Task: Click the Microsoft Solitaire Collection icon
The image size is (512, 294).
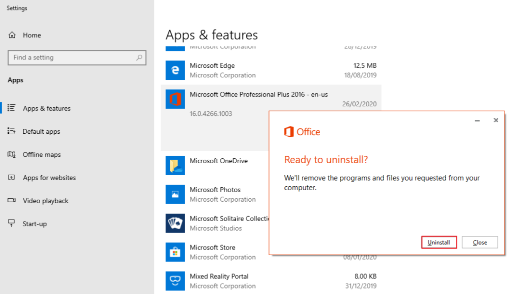Action: coord(175,223)
